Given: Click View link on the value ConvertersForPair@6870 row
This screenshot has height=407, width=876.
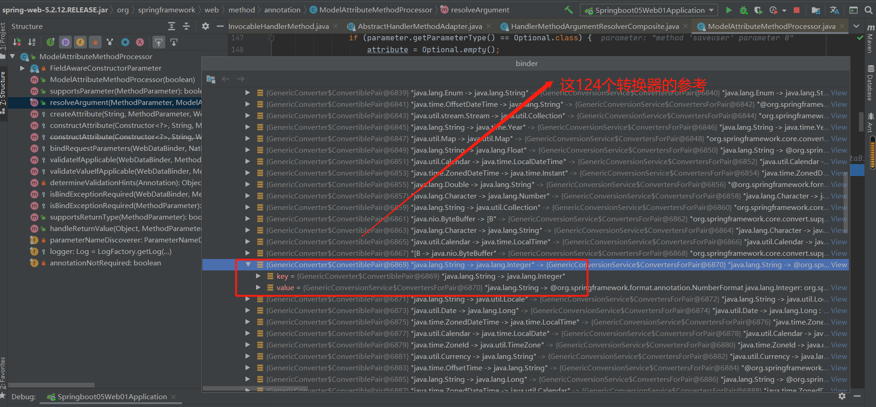Looking at the screenshot, I should 839,287.
